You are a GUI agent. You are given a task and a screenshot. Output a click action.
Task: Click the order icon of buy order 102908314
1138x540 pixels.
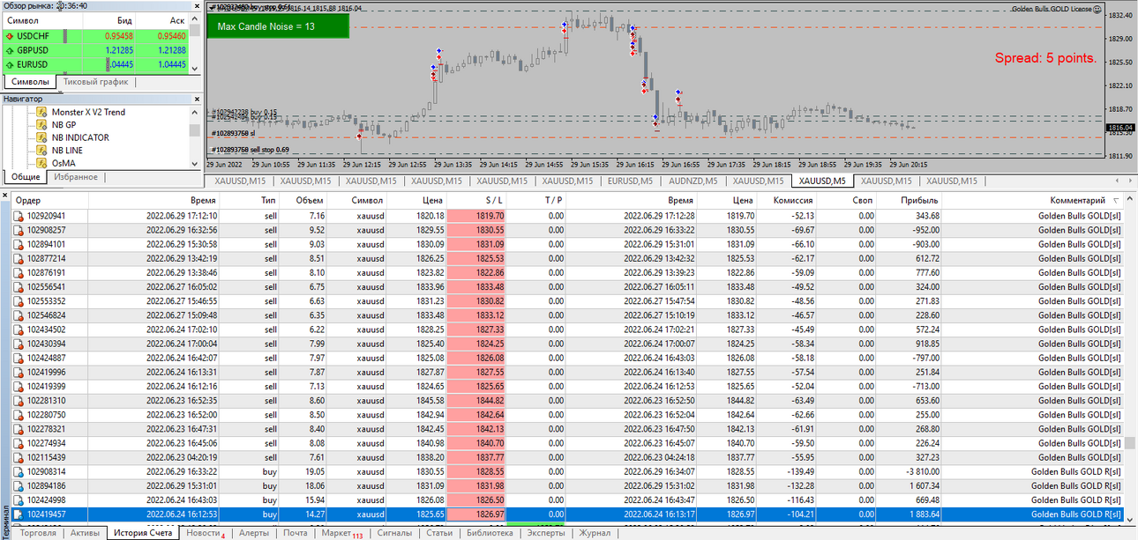(18, 472)
